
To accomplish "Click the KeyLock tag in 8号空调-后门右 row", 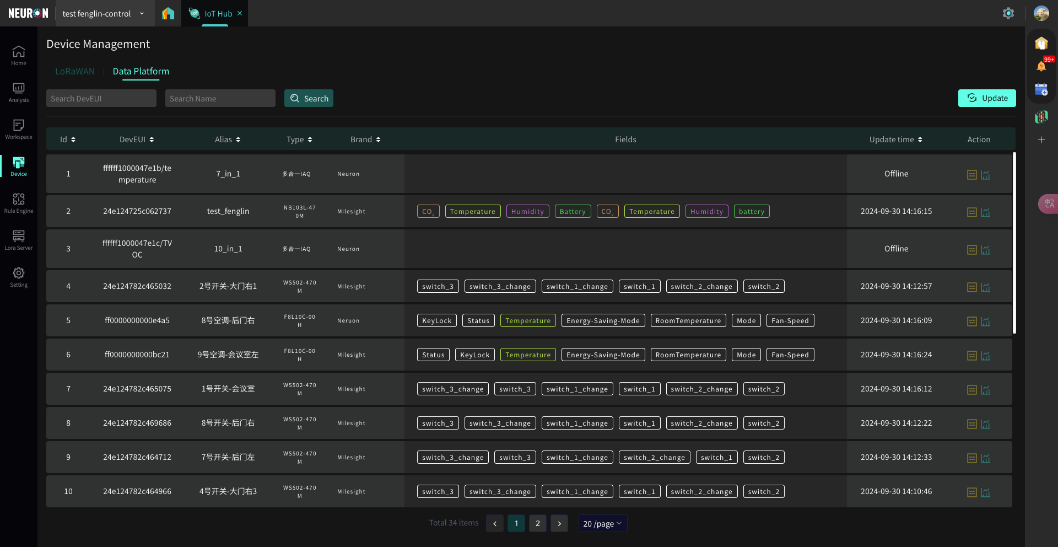I will tap(437, 320).
